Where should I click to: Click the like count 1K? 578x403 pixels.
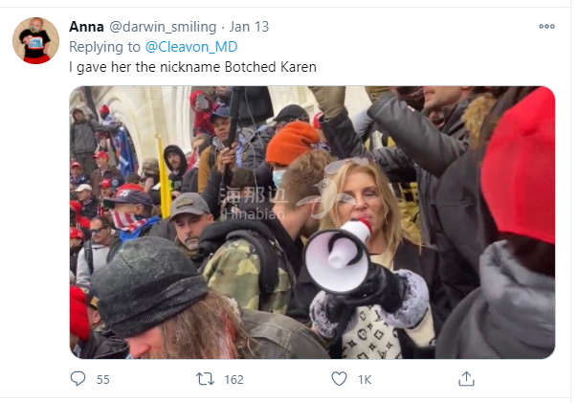(x=365, y=379)
